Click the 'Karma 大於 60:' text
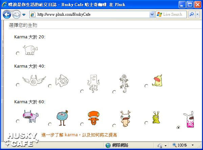The image size is (203, 150). click(30, 102)
